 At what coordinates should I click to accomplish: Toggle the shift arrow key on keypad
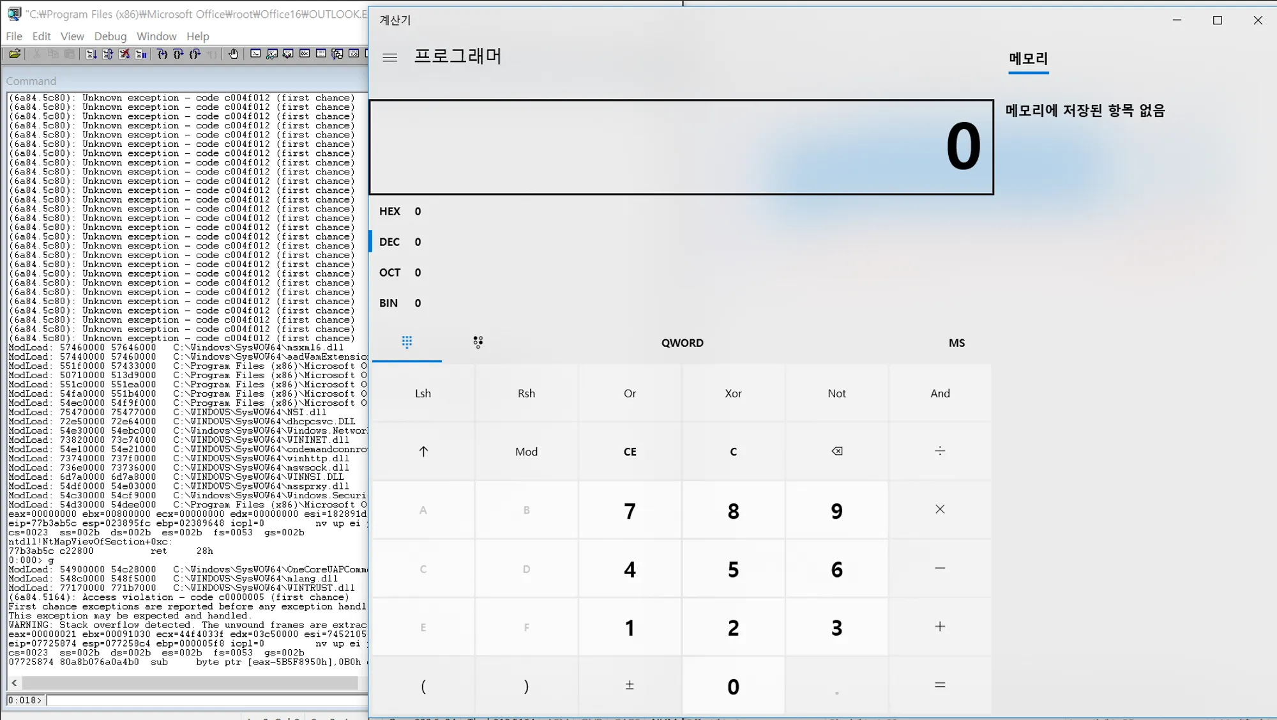[423, 452]
